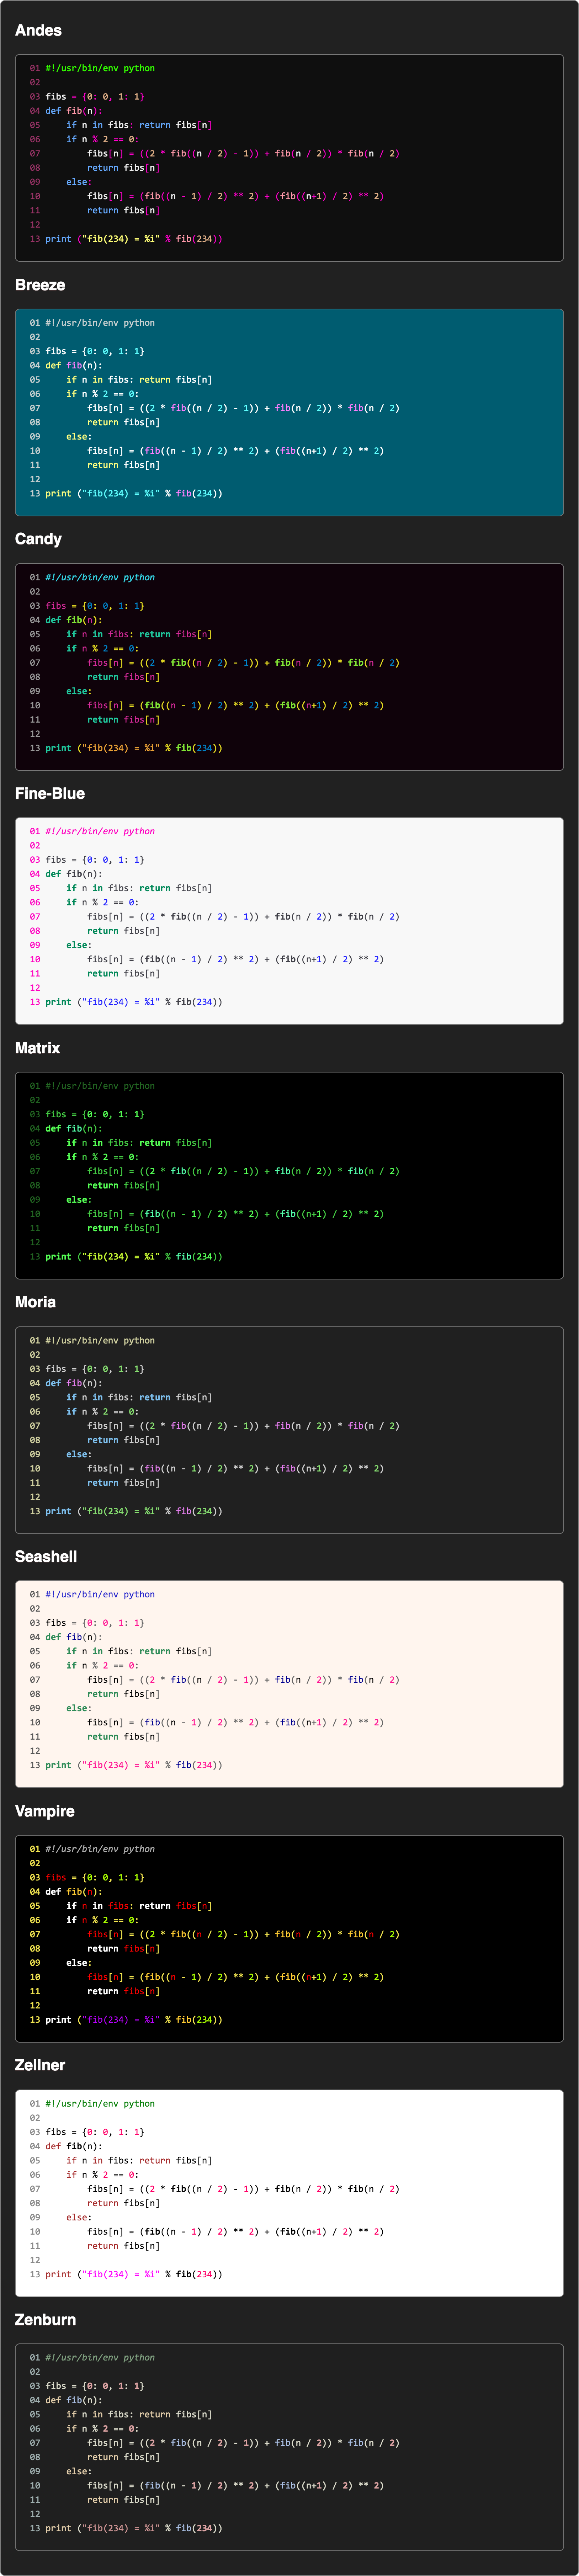Click the print statement in the Seashell sample

(134, 1765)
